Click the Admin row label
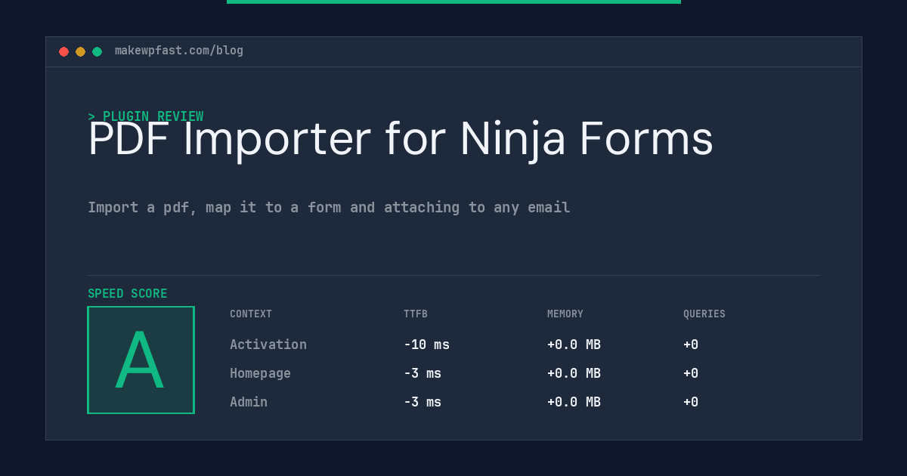This screenshot has height=476, width=907. [x=249, y=402]
